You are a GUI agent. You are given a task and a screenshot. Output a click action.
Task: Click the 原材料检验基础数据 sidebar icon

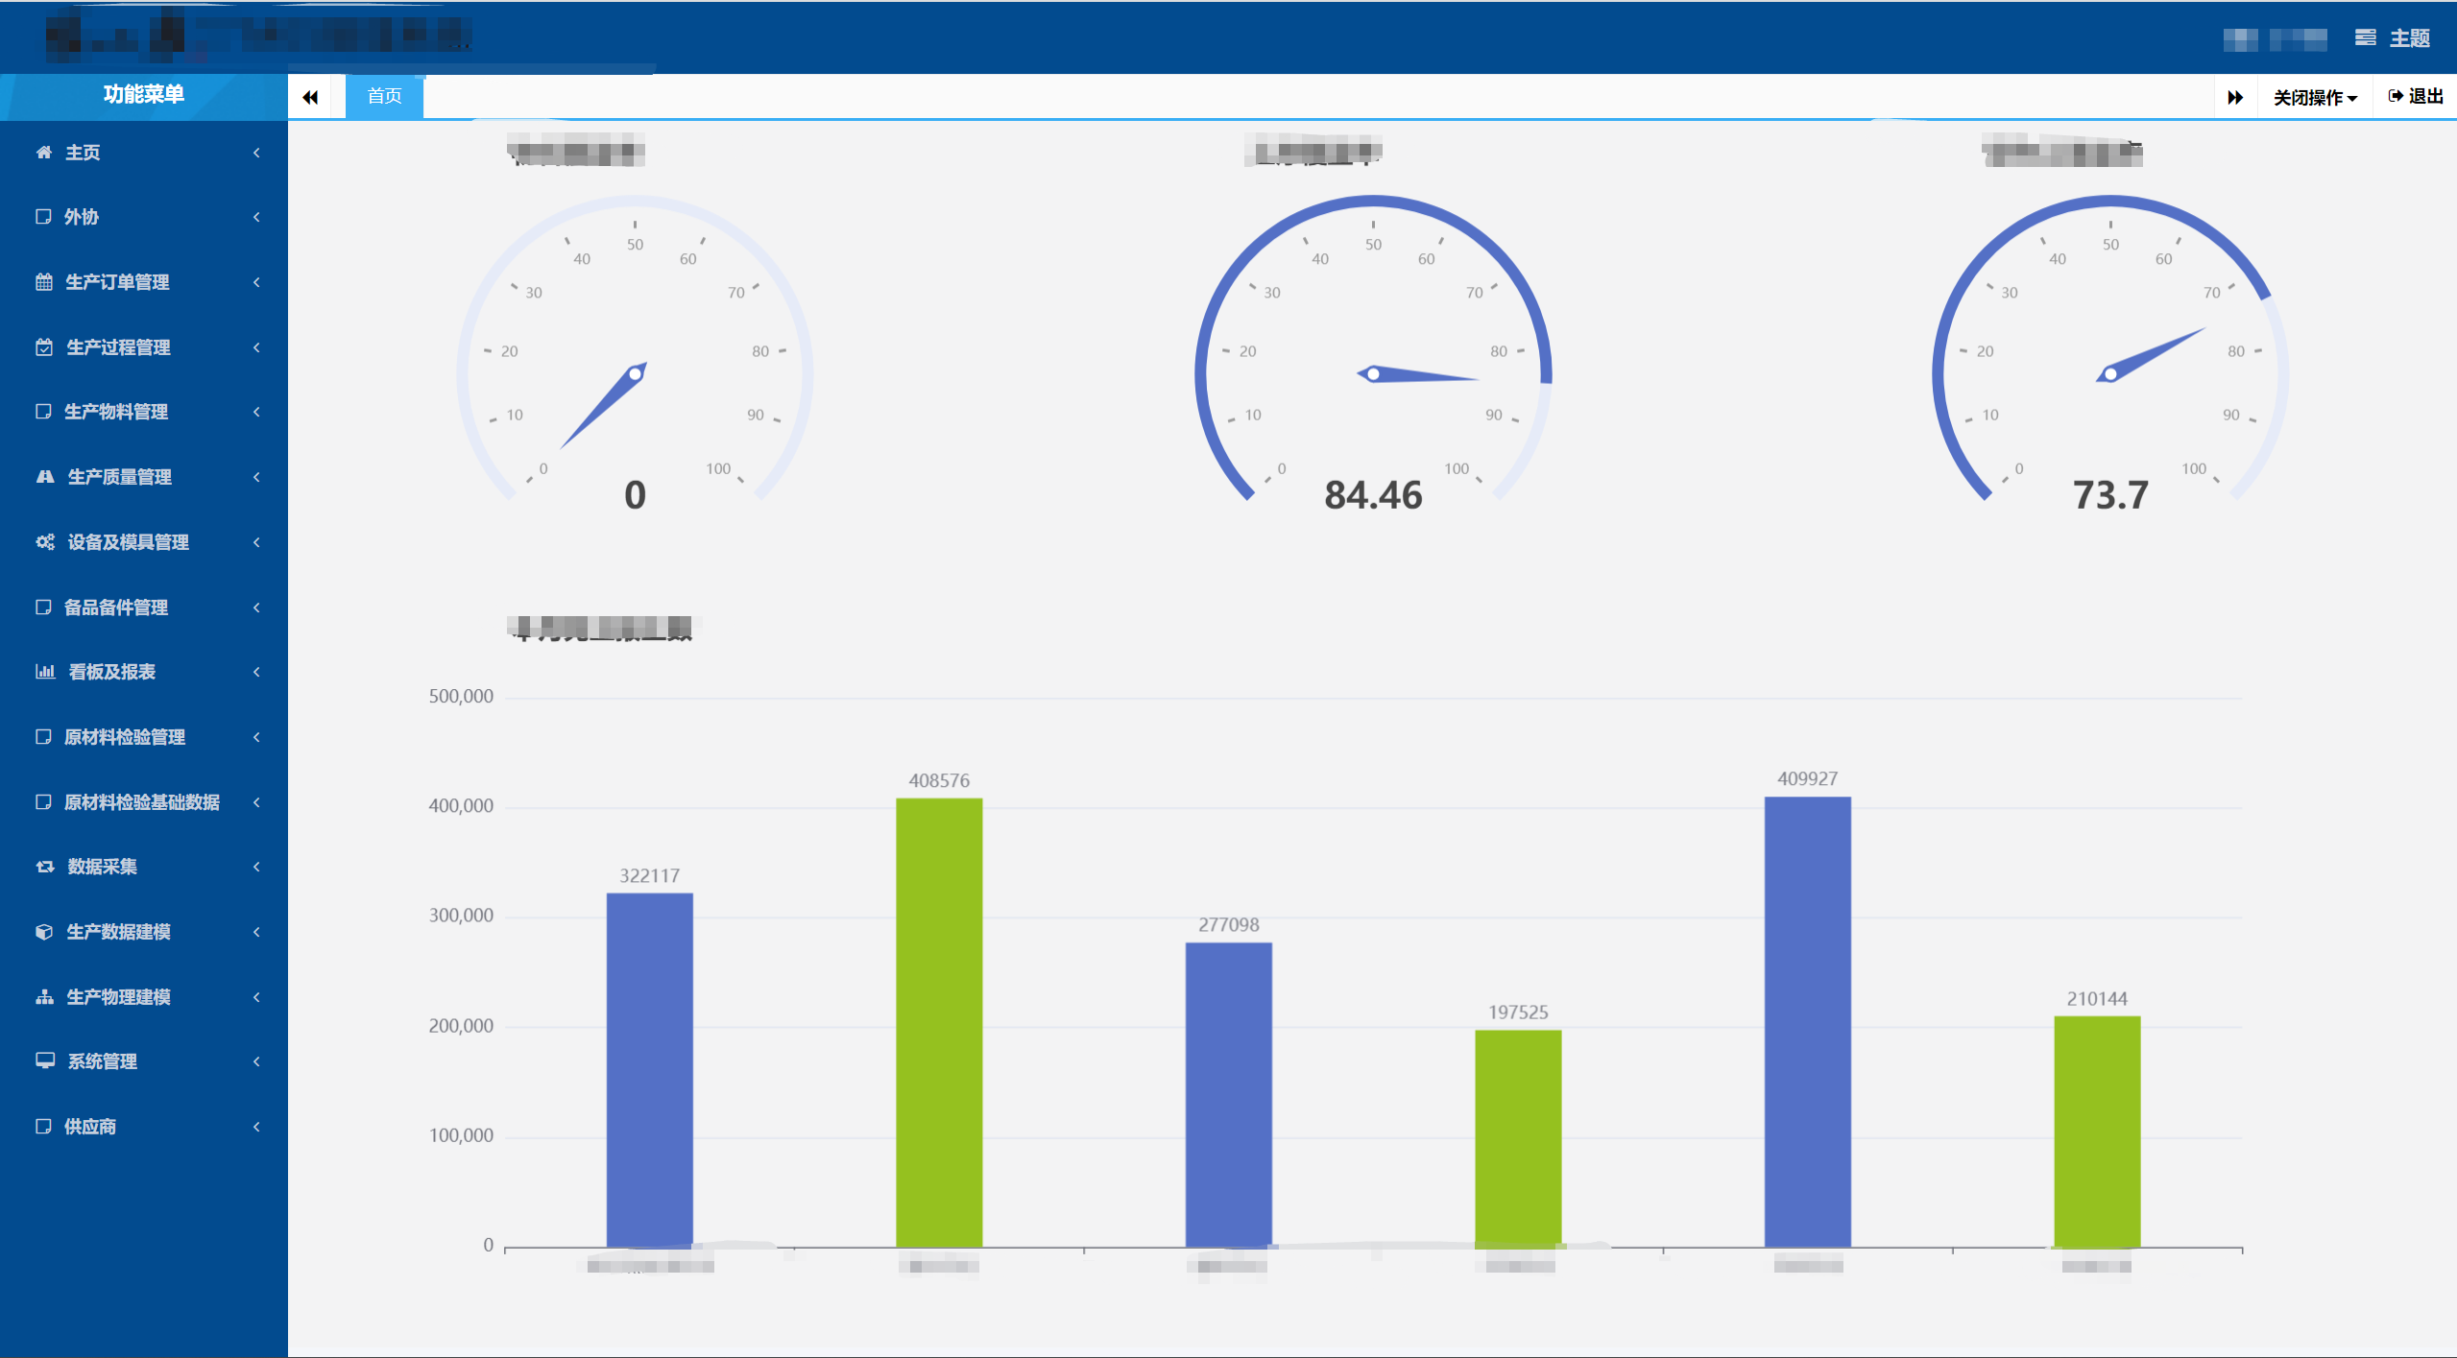pyautogui.click(x=43, y=801)
